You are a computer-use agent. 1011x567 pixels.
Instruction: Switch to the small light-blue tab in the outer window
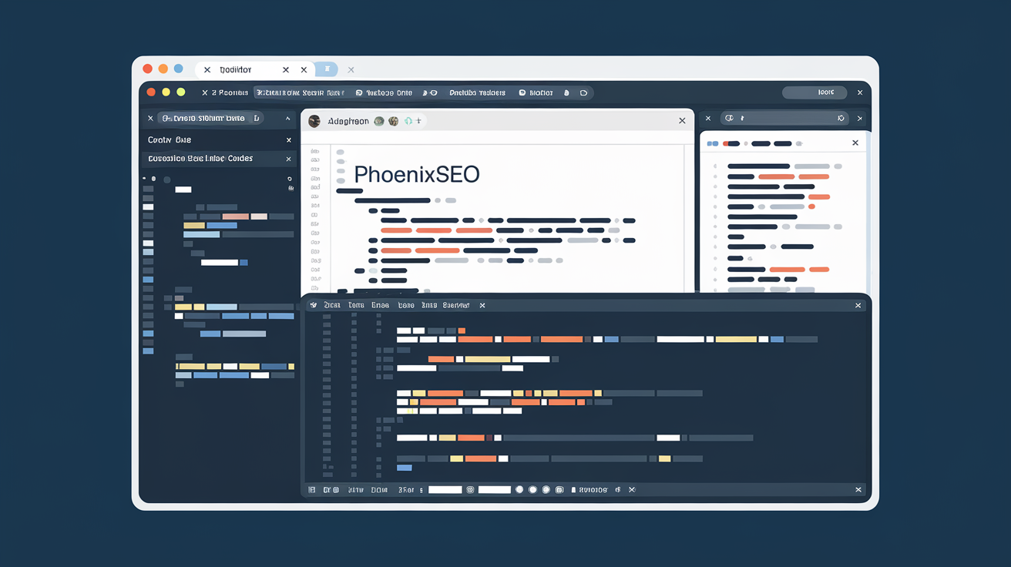(x=327, y=69)
